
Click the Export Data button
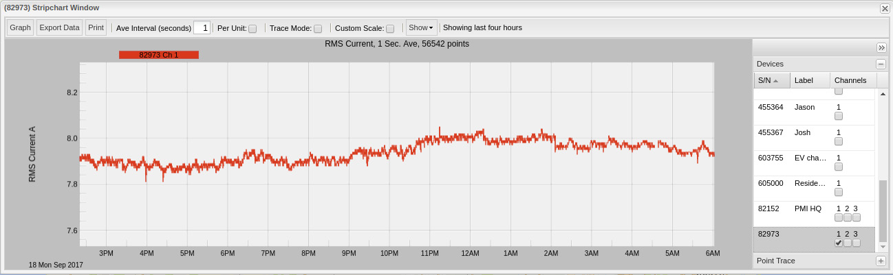coord(58,28)
